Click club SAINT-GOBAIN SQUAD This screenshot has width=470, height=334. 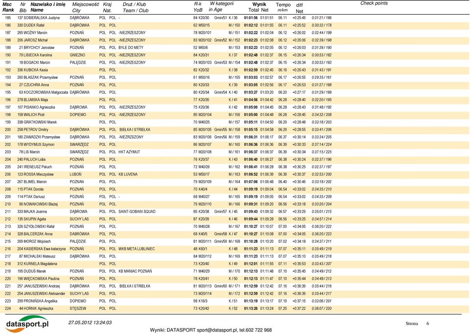click(137, 212)
